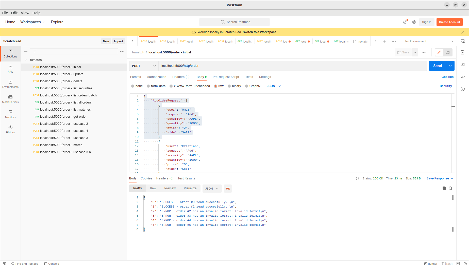Open Comments icon in right sidebar
The width and height of the screenshot is (469, 267).
(x=463, y=65)
